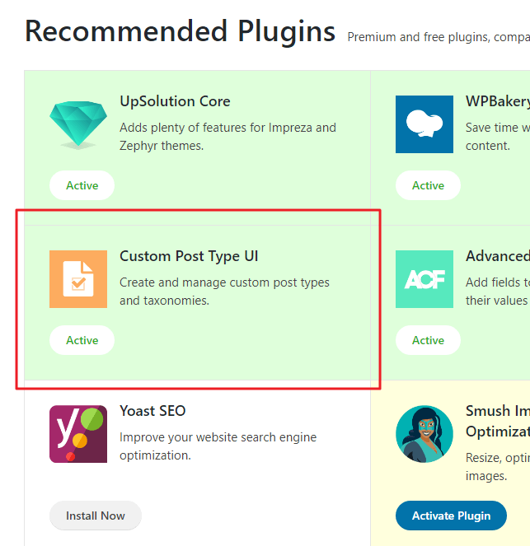Click the Yoast SEO description text

click(218, 446)
